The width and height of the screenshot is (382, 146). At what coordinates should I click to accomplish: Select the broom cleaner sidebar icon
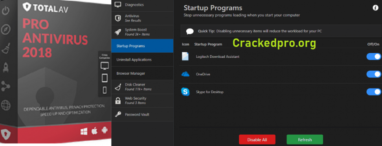tap(6, 48)
